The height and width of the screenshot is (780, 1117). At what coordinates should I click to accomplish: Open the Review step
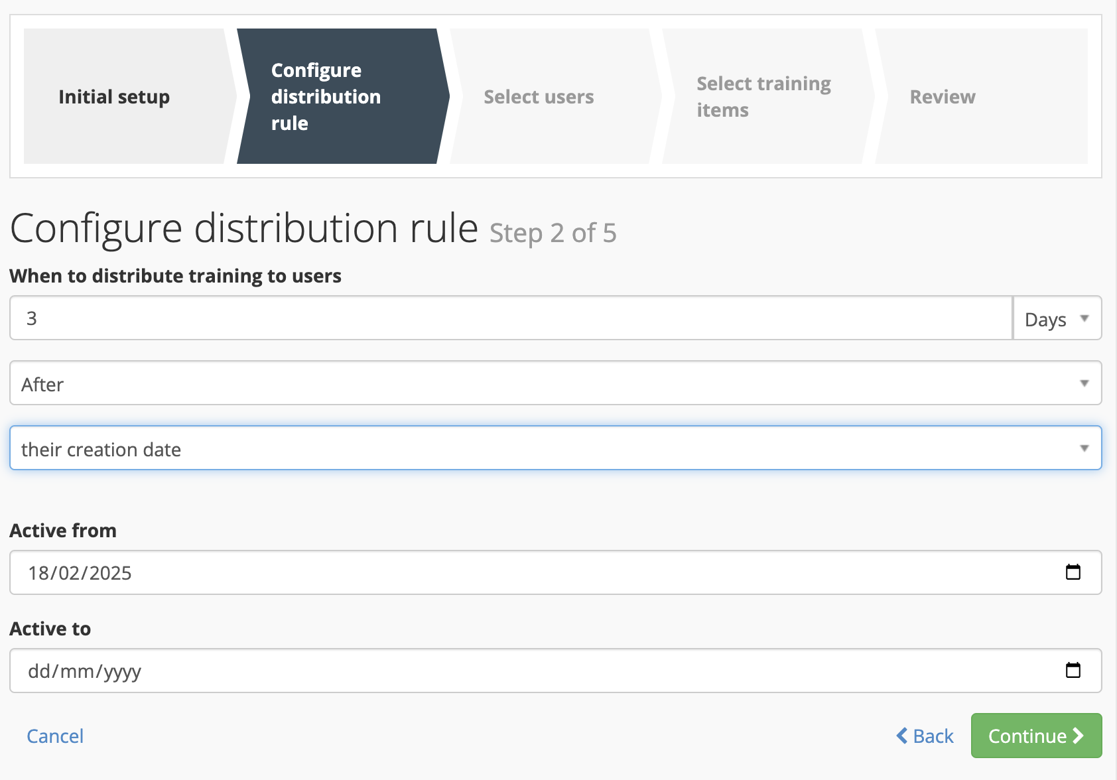[942, 97]
